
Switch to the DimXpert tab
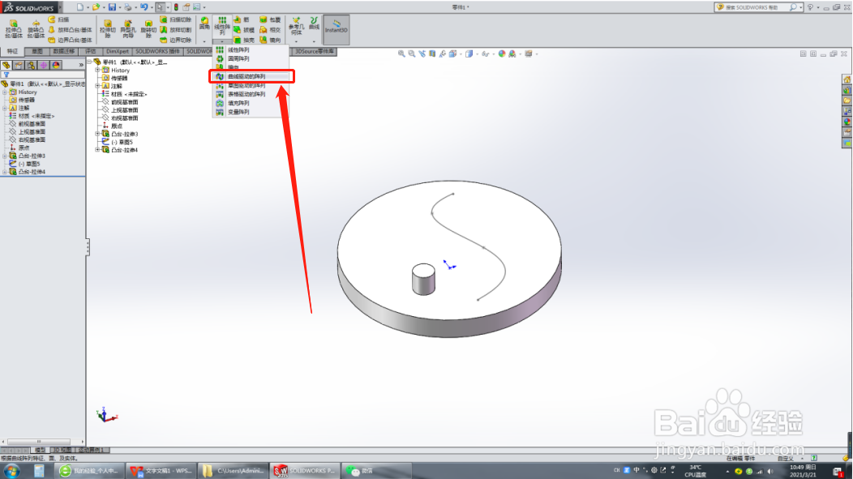click(x=117, y=52)
